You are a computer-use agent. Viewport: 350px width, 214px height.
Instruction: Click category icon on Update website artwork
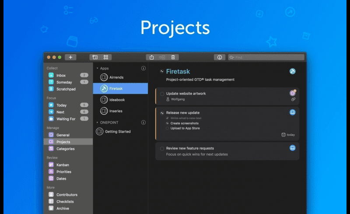293,93
